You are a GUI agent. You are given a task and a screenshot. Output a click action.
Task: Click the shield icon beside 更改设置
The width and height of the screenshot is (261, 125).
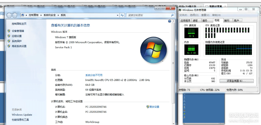(x=148, y=107)
